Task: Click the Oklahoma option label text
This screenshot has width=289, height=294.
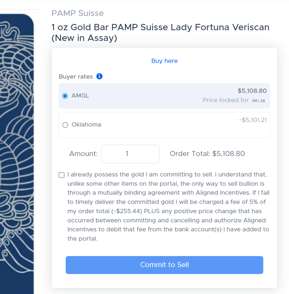Action: tap(86, 125)
